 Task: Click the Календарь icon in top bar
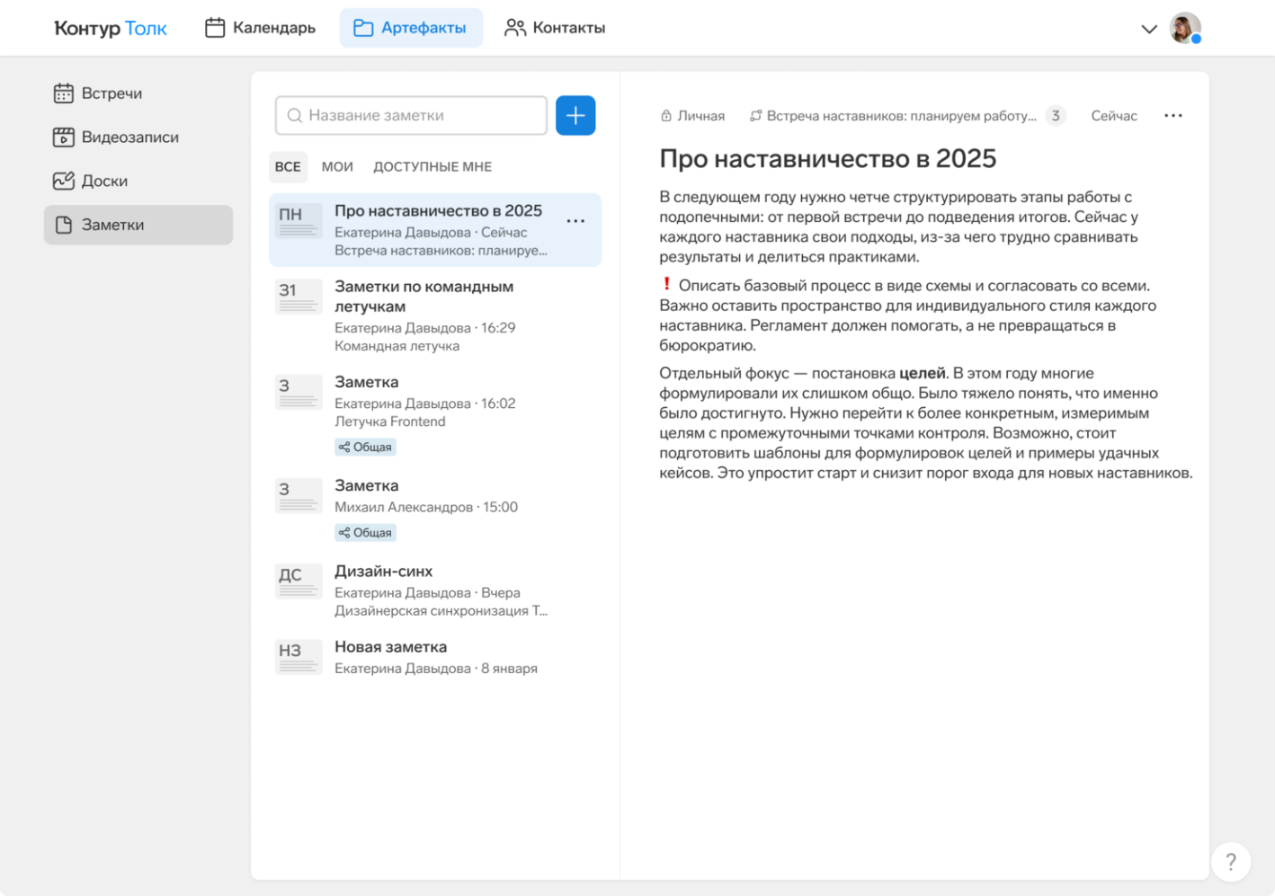215,28
